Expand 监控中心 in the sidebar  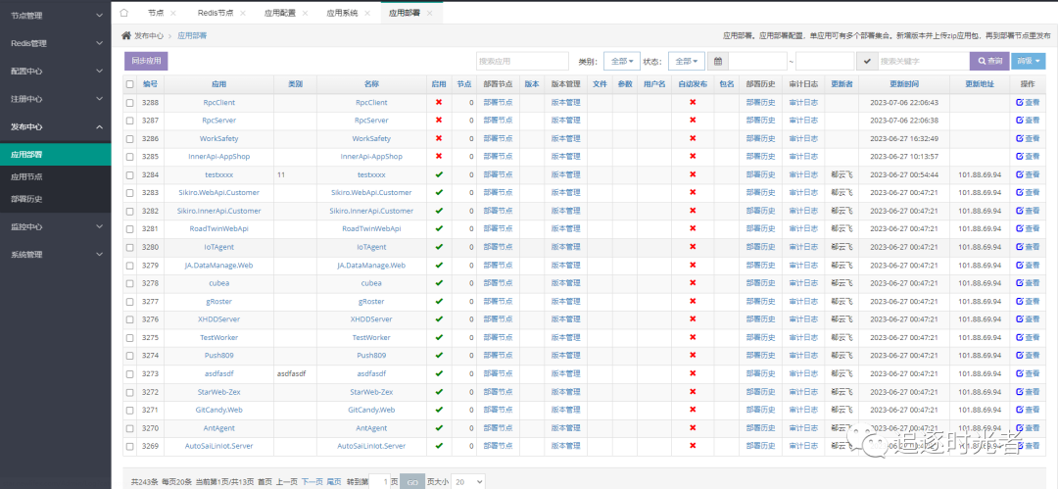coord(55,226)
